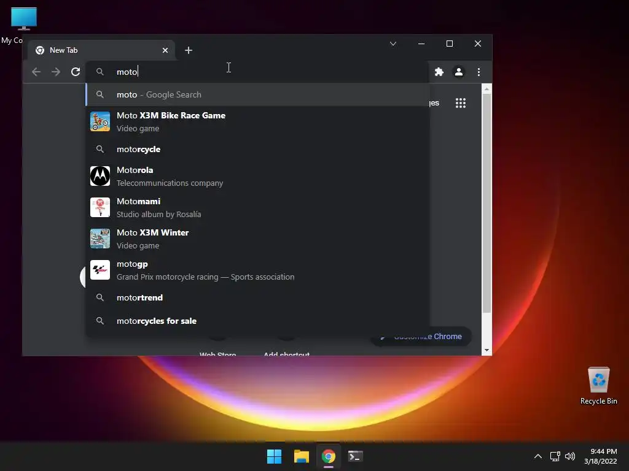Click the Moto X3M Winter thumbnail
The image size is (629, 471).
point(100,239)
